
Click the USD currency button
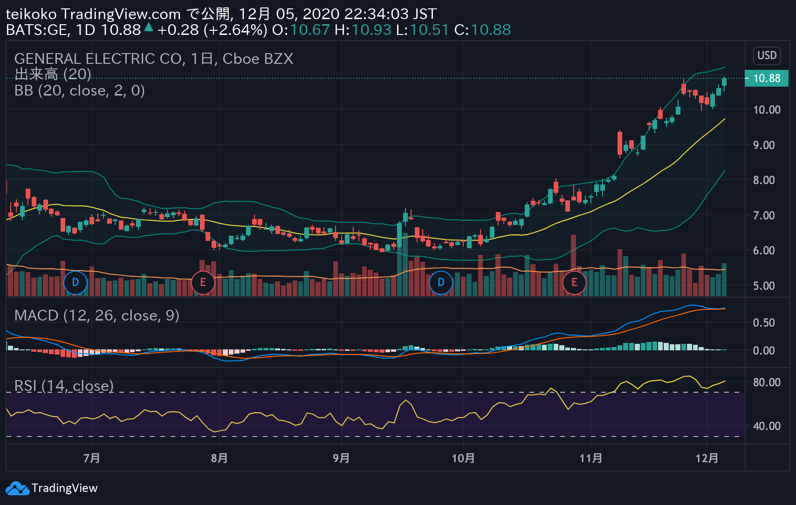767,55
